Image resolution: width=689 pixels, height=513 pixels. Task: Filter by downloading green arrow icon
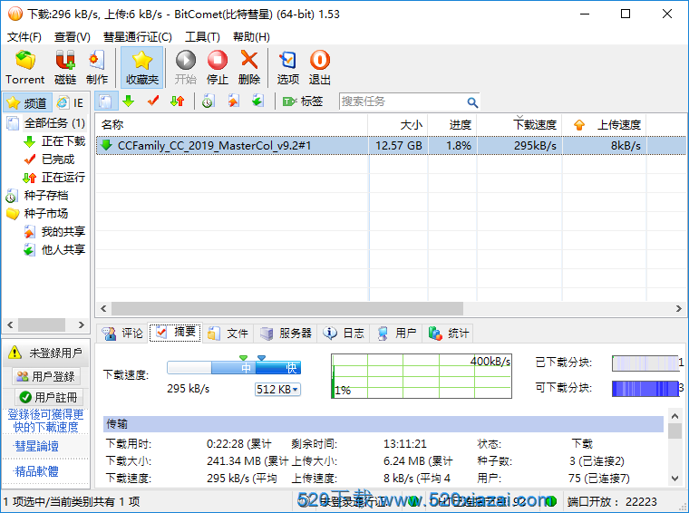point(129,102)
